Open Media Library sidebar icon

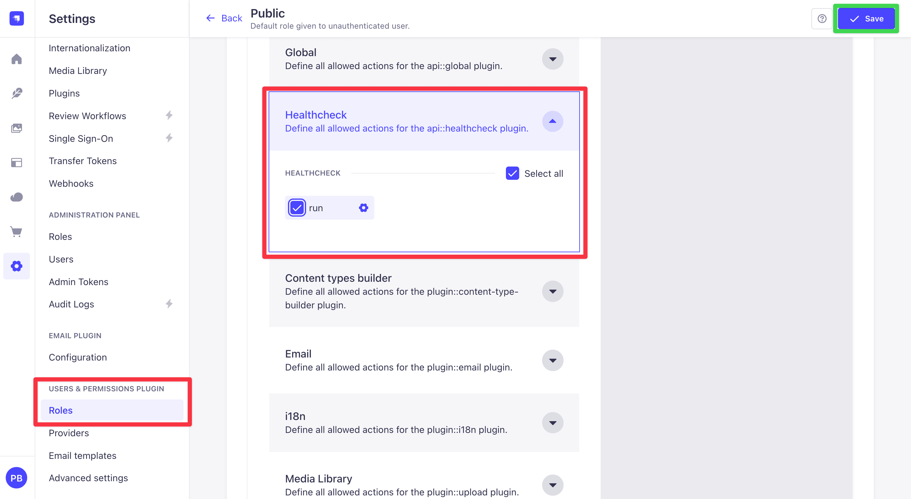[x=17, y=128]
